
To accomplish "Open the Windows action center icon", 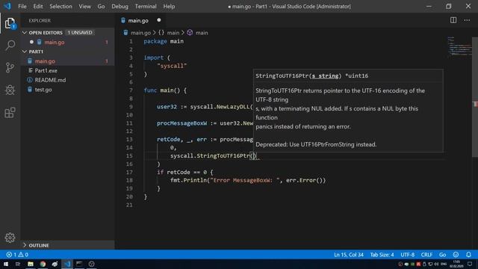I will pos(470,264).
